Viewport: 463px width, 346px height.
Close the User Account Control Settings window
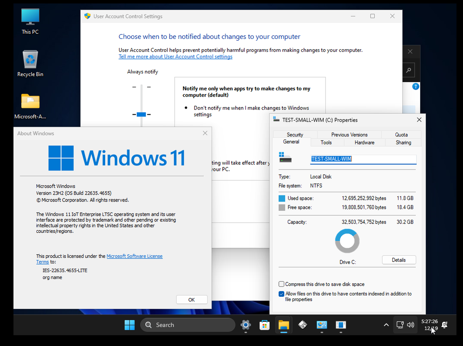tap(392, 16)
